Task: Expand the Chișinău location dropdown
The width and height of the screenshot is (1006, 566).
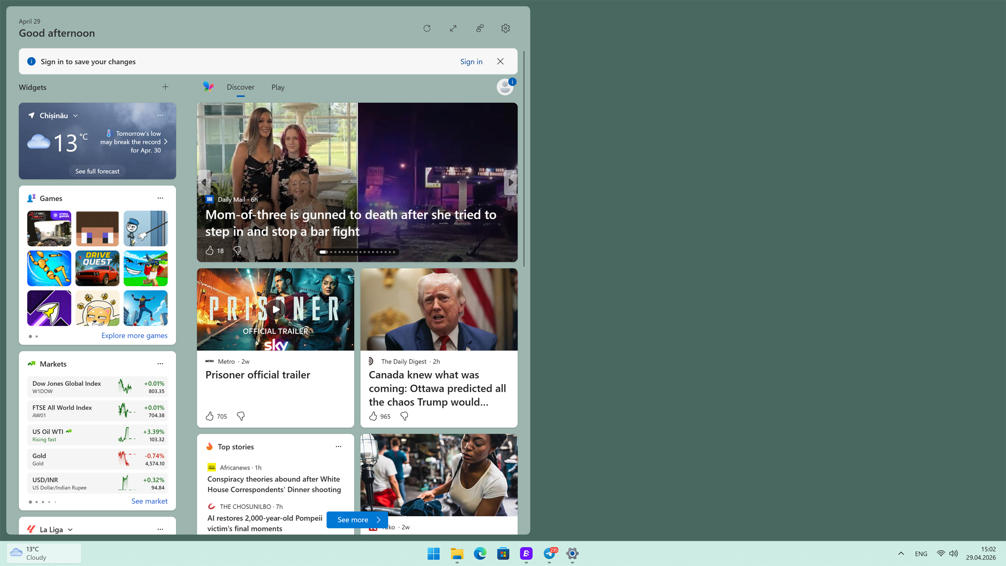Action: pos(75,116)
